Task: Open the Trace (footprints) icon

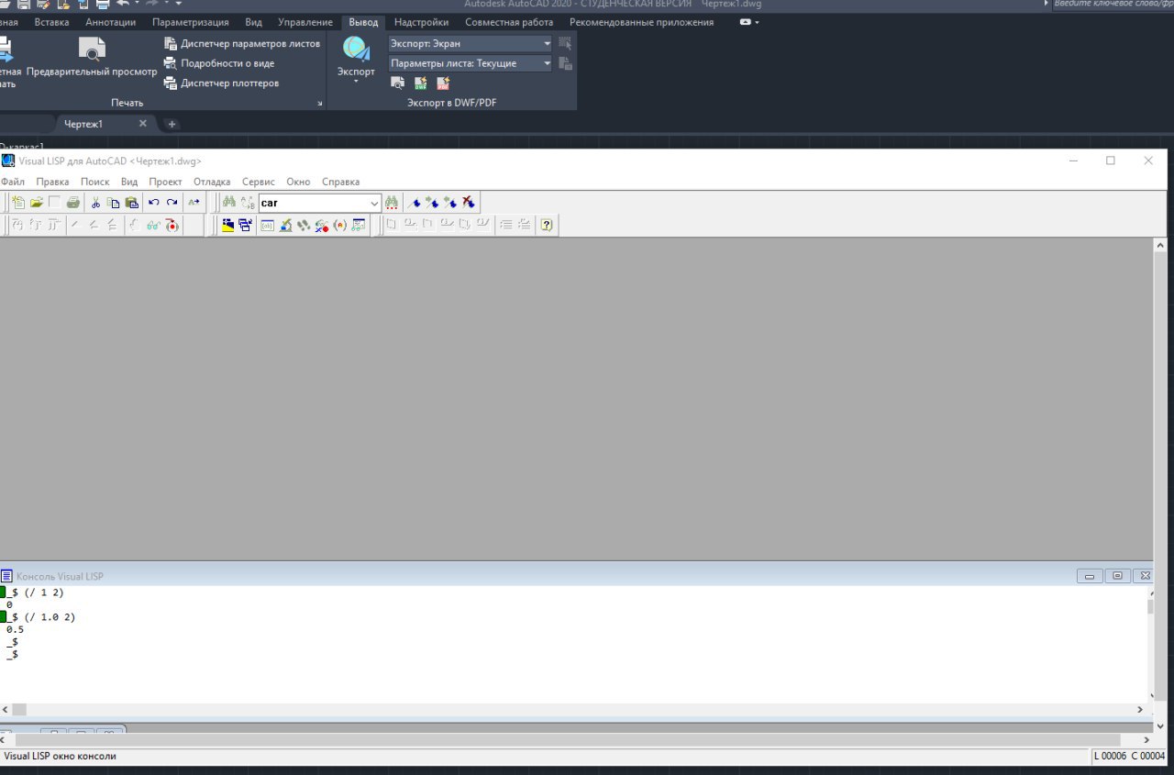Action: click(x=304, y=225)
